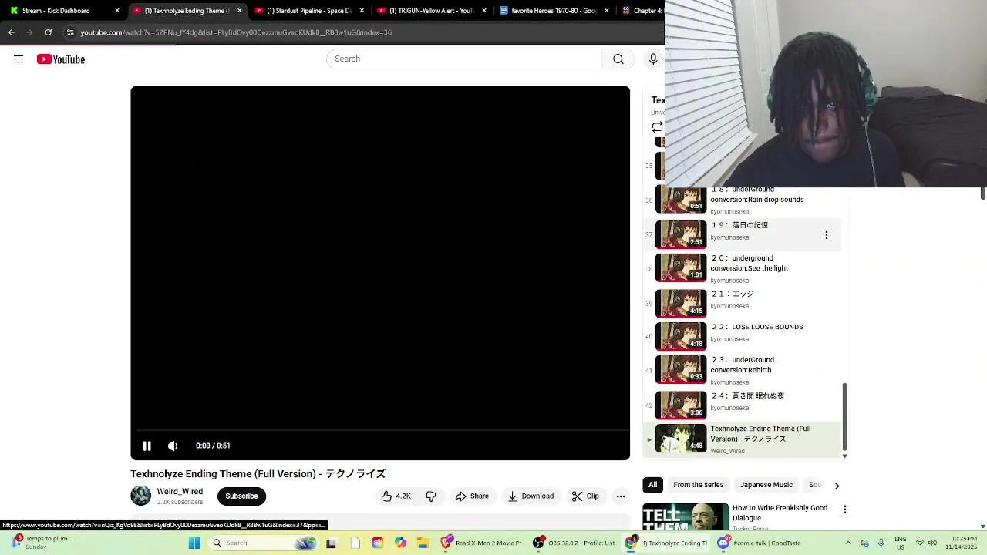Reload the page with refresh icon
987x555 pixels.
[48, 32]
